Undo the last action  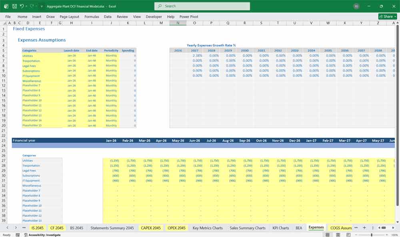(22, 6)
